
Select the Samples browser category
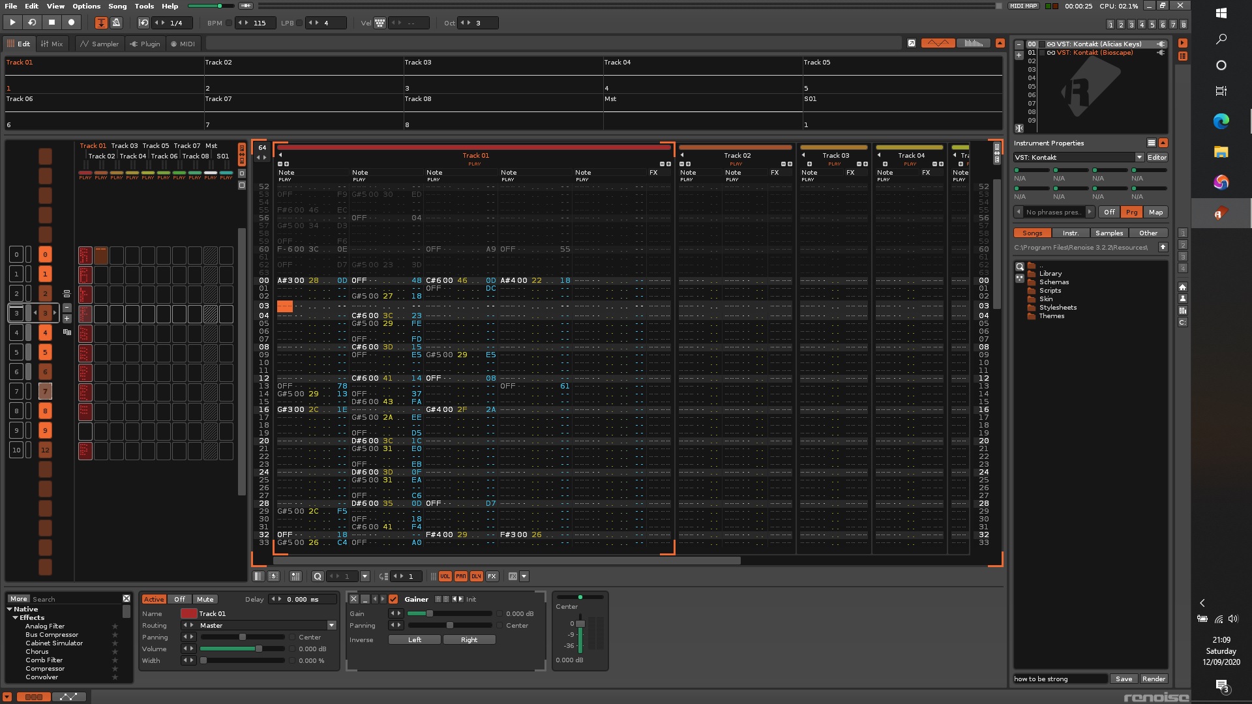[x=1109, y=233]
